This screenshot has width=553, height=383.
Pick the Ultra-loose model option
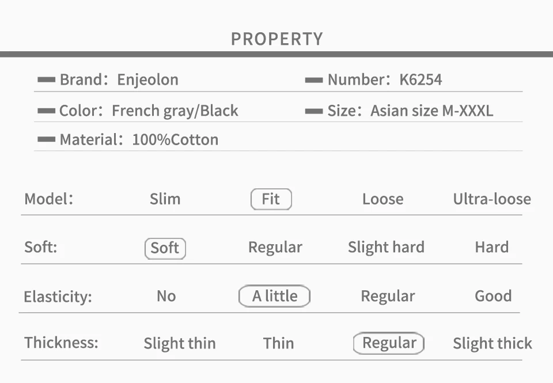pyautogui.click(x=492, y=199)
